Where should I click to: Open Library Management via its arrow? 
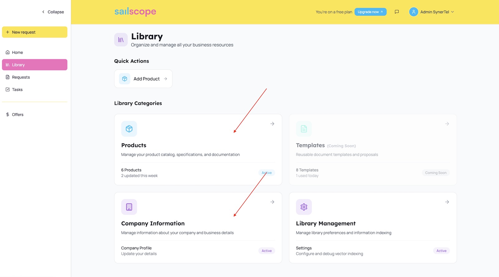447,202
